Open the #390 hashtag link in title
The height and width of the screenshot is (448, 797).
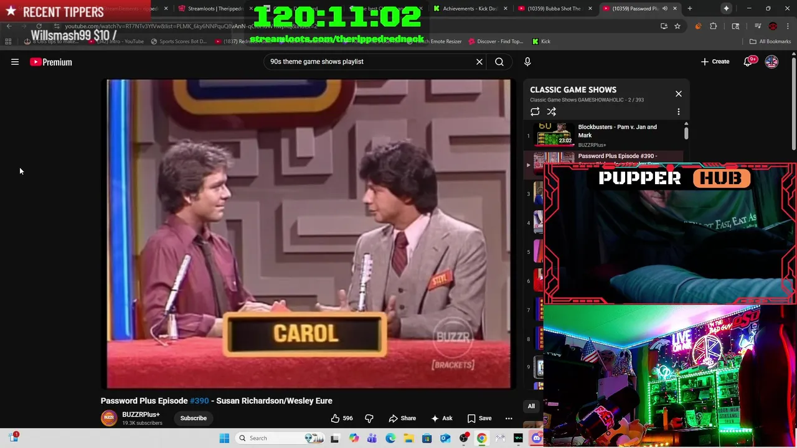(199, 401)
